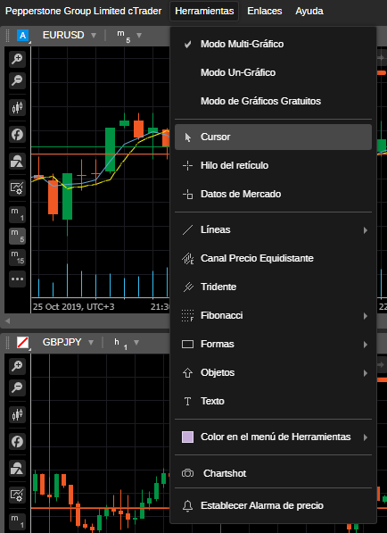The width and height of the screenshot is (387, 533).
Task: Open chart settings gear icon on EURUSD chart
Action: click(x=17, y=187)
